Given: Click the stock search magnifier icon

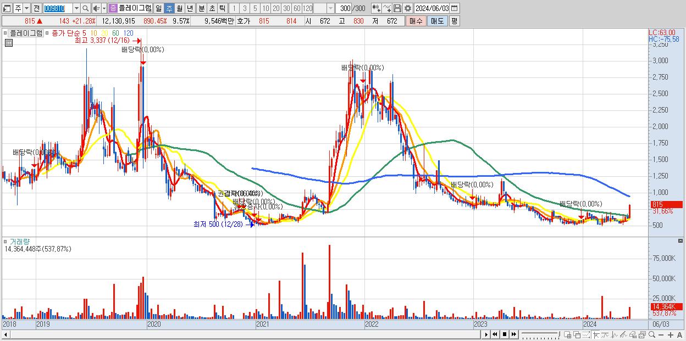Looking at the screenshot, I should pyautogui.click(x=85, y=8).
